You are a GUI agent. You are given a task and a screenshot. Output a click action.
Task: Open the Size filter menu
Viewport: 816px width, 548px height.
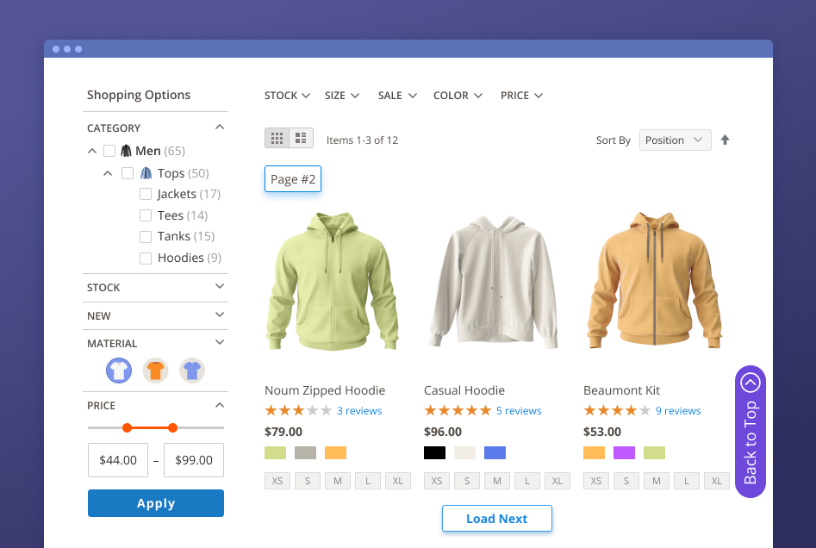click(341, 96)
